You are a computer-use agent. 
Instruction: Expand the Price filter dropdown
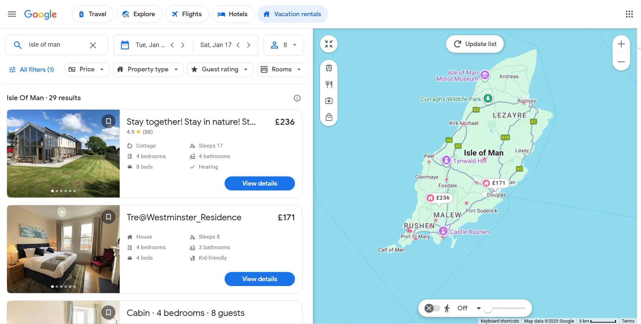tap(87, 70)
